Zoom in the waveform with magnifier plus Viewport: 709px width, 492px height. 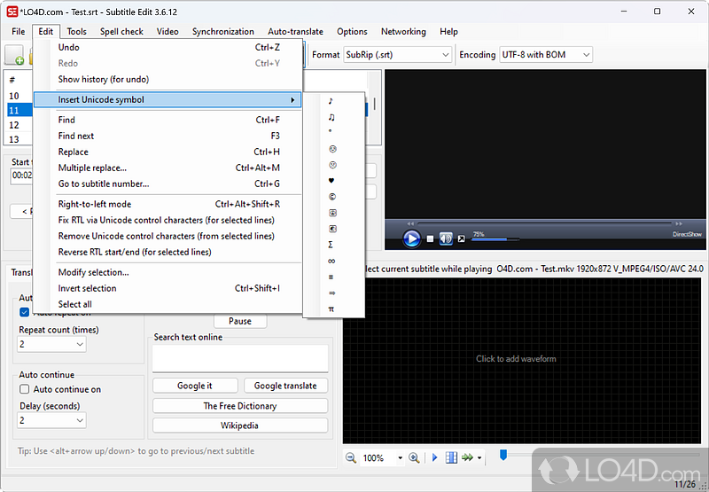(414, 458)
